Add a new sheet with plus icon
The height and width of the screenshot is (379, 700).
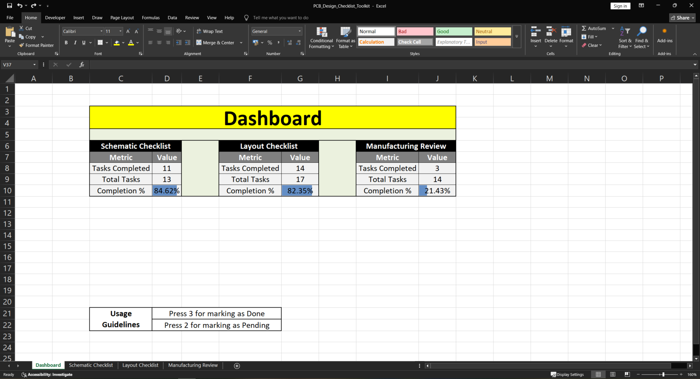point(237,366)
